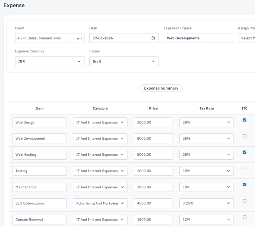Open the Expense Currency INR dropdown
Viewport: 255px width, 227px height.
point(49,61)
